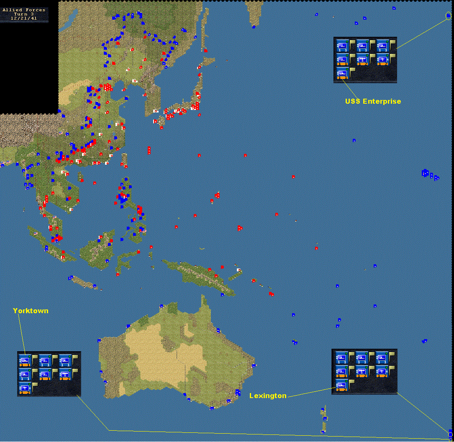
Task: Select first top-row warship in Lexington panel
Action: [x=341, y=358]
